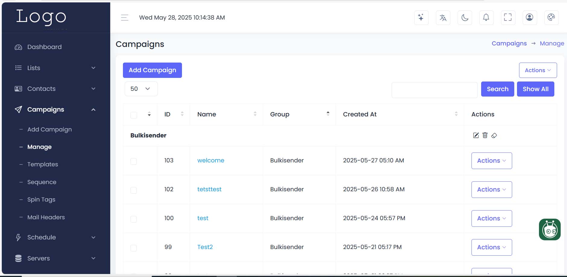Click edit icon for Bulkisender group

tap(476, 135)
